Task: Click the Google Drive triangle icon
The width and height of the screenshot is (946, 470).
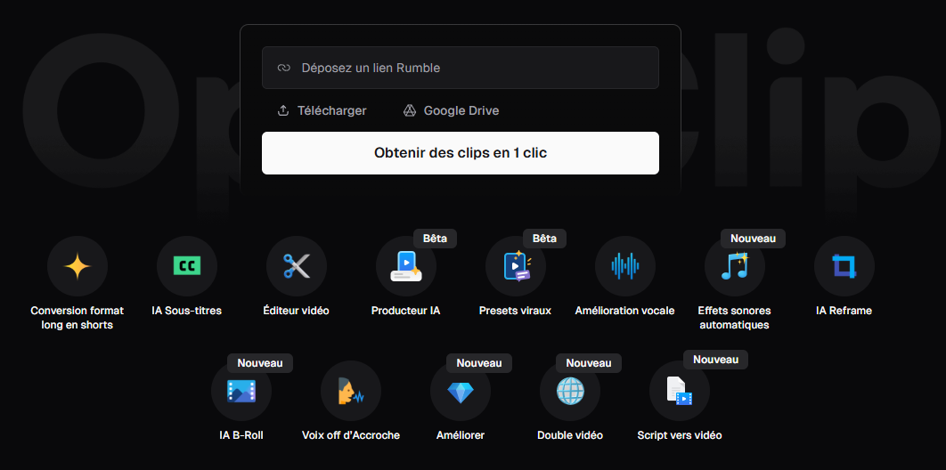Action: tap(410, 111)
